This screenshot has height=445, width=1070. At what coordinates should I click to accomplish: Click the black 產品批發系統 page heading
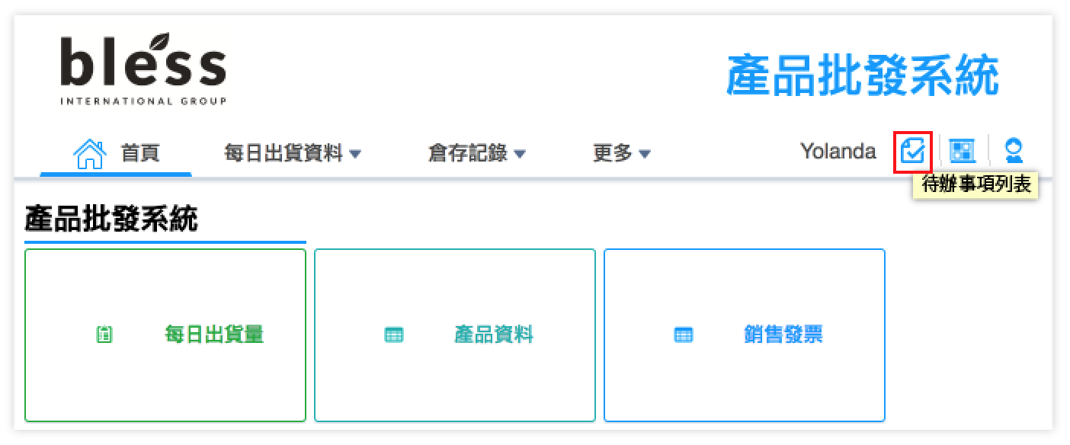(111, 219)
